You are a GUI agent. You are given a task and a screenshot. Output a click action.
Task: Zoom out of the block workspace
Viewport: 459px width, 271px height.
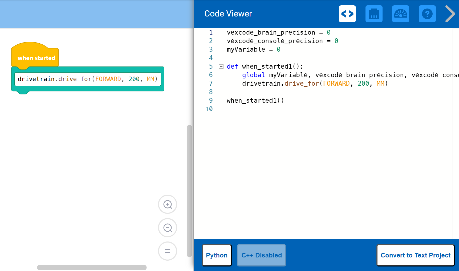167,228
